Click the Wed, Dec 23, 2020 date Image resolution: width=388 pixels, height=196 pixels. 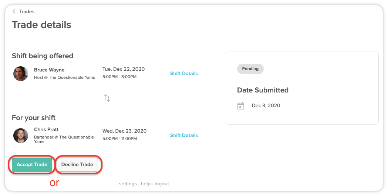[125, 131]
